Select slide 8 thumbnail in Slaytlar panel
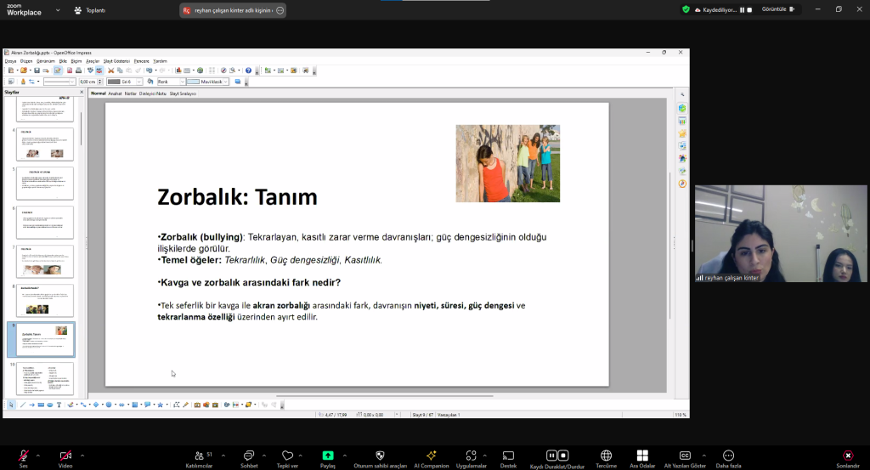The width and height of the screenshot is (870, 470). pos(45,300)
